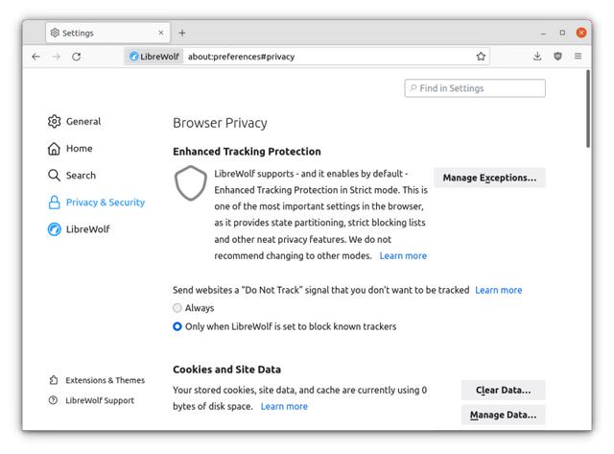This screenshot has height=454, width=614.
Task: Click the Browser Privacy heading
Action: point(220,123)
